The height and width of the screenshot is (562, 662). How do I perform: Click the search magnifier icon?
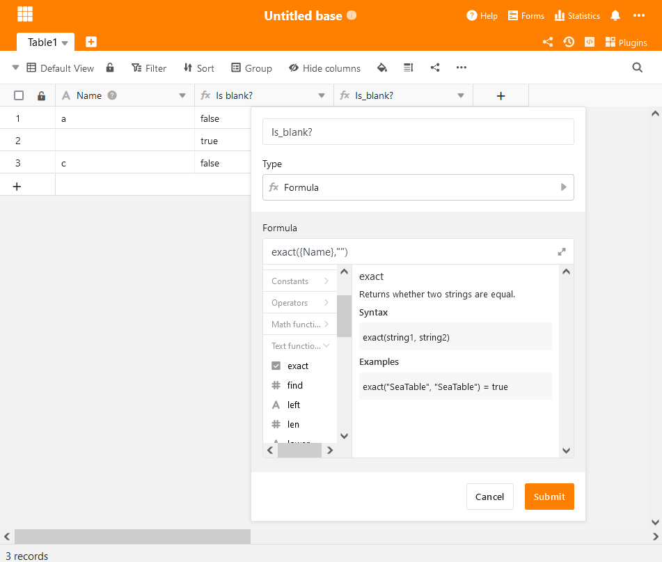(637, 68)
